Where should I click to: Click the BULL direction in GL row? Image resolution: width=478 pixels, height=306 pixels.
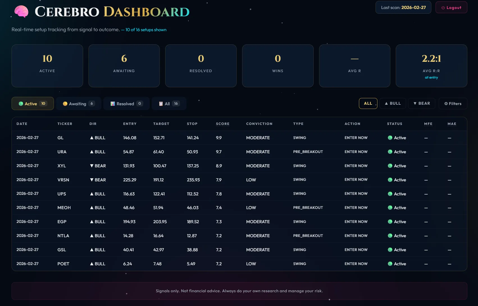pos(97,138)
